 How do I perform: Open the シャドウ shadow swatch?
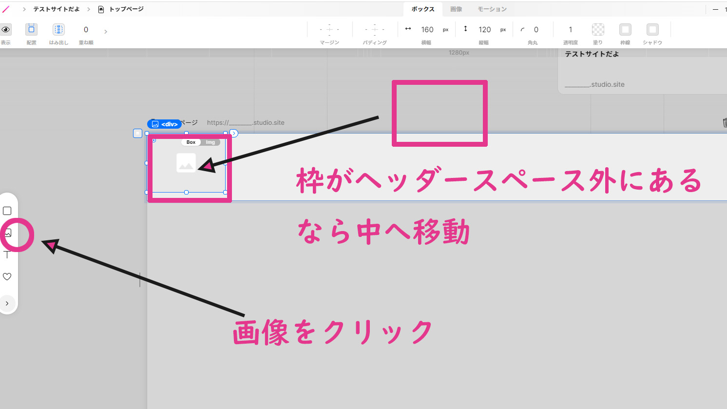tap(652, 30)
